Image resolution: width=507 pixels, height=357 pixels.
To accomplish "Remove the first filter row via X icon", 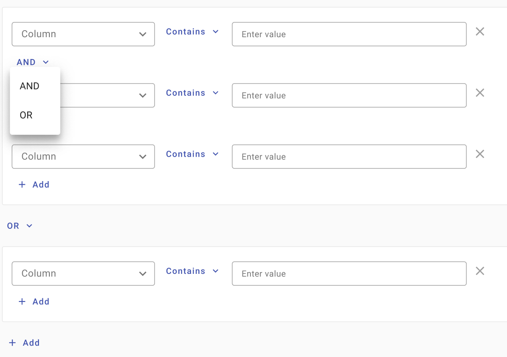I will tap(480, 31).
